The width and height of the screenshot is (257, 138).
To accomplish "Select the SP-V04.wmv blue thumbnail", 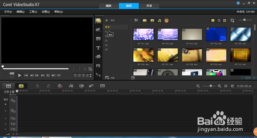I will [x=216, y=34].
